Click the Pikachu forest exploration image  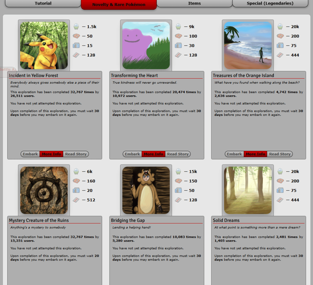[44, 45]
